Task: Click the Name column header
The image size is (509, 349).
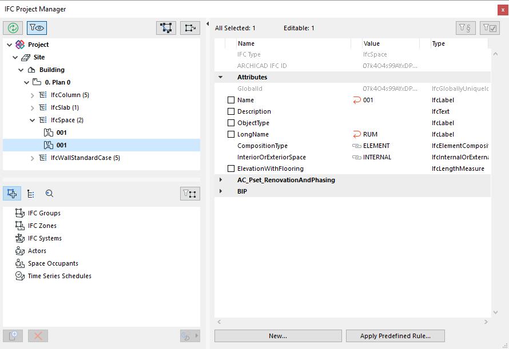Action: click(294, 43)
